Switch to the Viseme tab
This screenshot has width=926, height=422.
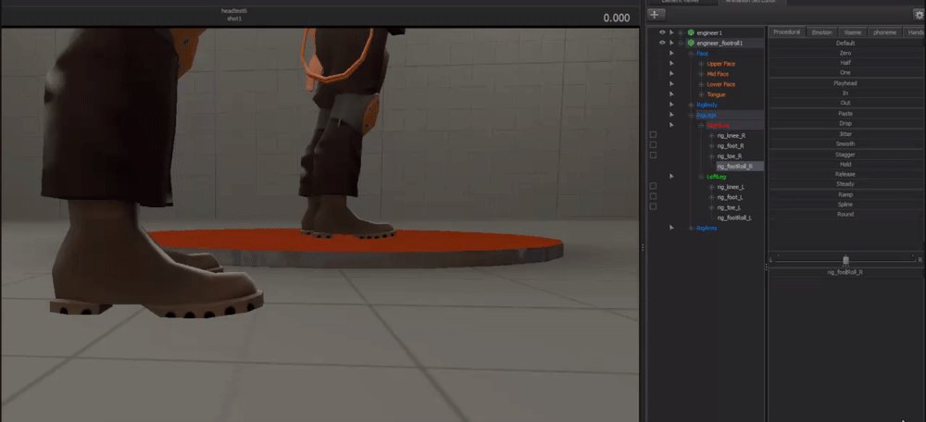tap(852, 32)
